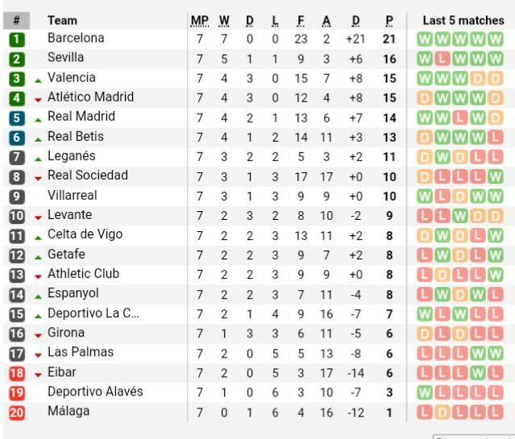The height and width of the screenshot is (439, 515).
Task: Click the blue rank 5 badge
Action: coord(16,118)
